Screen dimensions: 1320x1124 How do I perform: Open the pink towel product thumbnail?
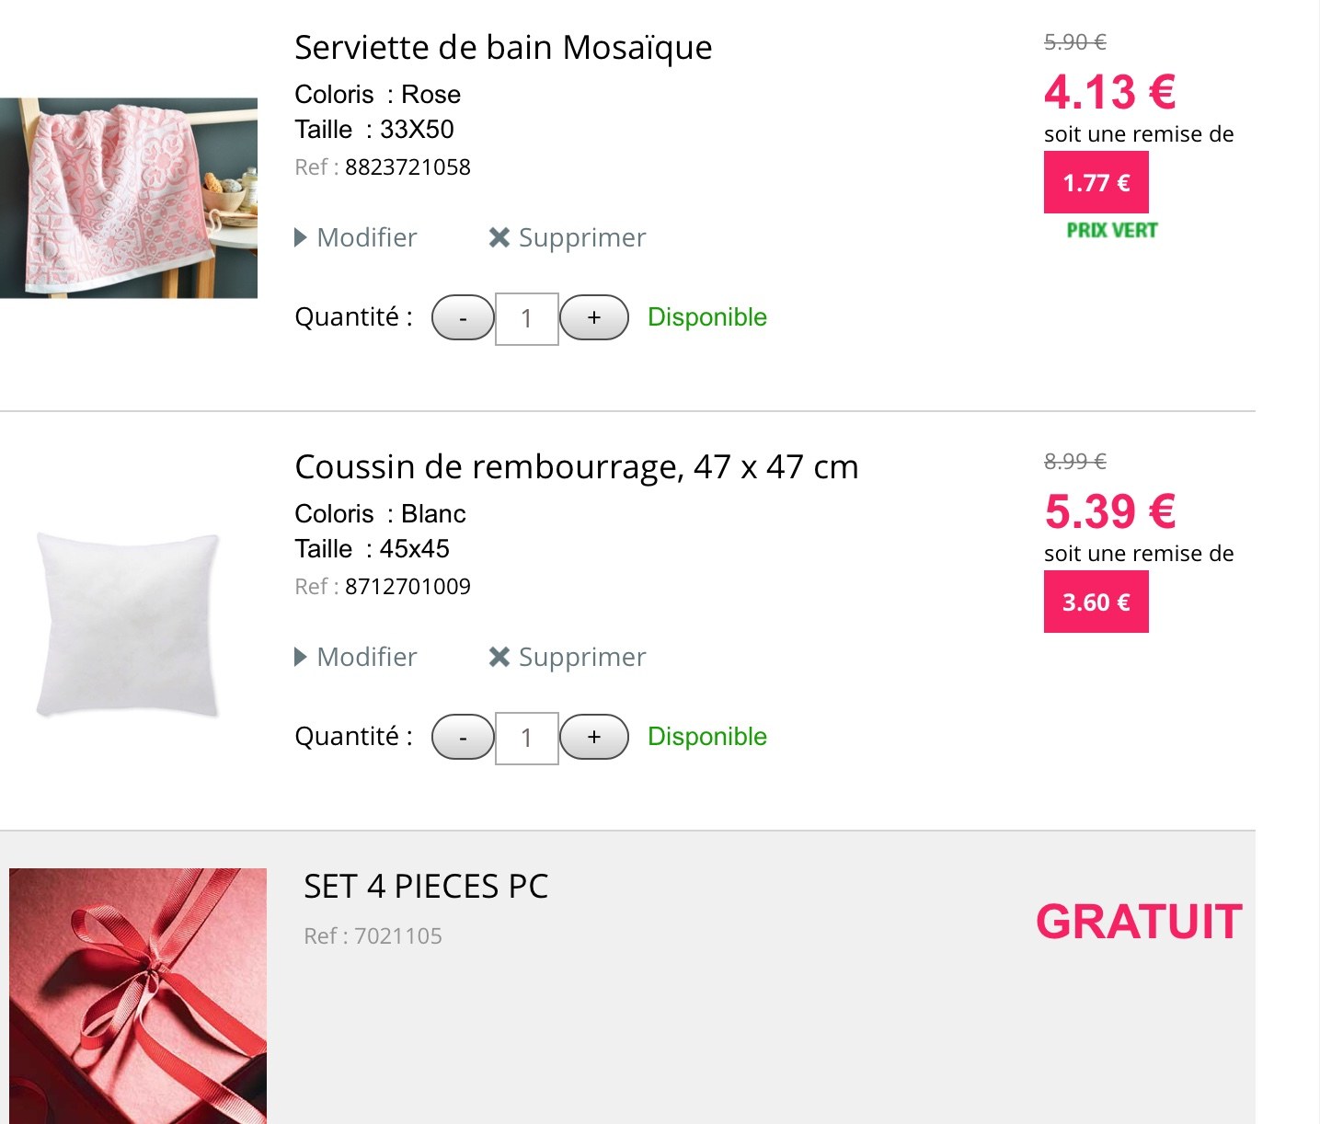tap(129, 198)
